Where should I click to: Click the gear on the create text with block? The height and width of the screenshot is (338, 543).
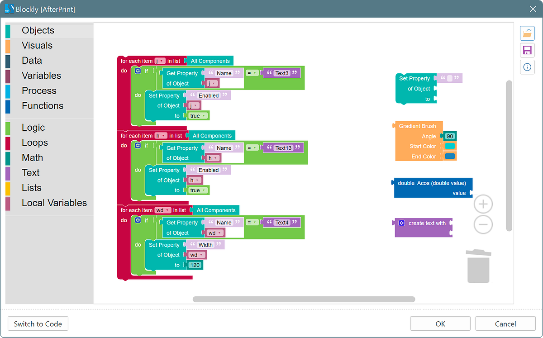pos(401,223)
